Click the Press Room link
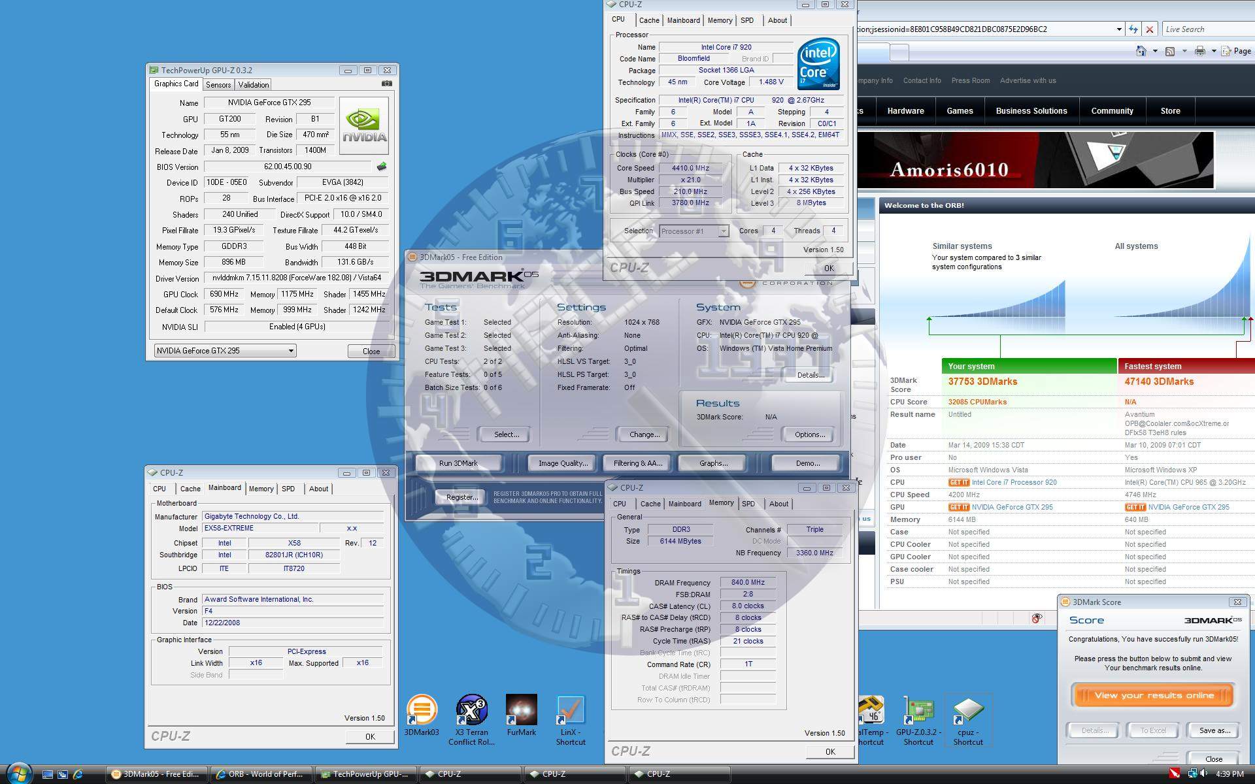1255x784 pixels. pos(970,81)
